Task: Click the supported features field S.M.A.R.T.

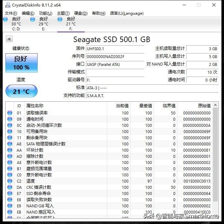Action: [152, 96]
